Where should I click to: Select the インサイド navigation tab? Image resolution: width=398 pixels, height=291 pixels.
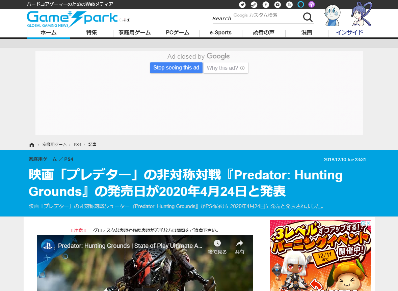[x=349, y=33]
